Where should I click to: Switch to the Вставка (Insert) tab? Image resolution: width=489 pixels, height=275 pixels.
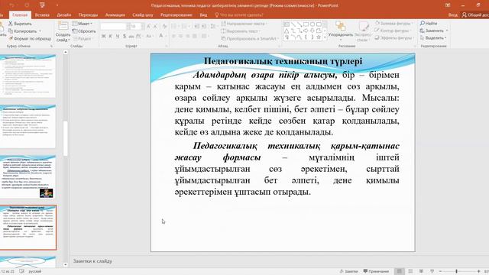coord(42,15)
